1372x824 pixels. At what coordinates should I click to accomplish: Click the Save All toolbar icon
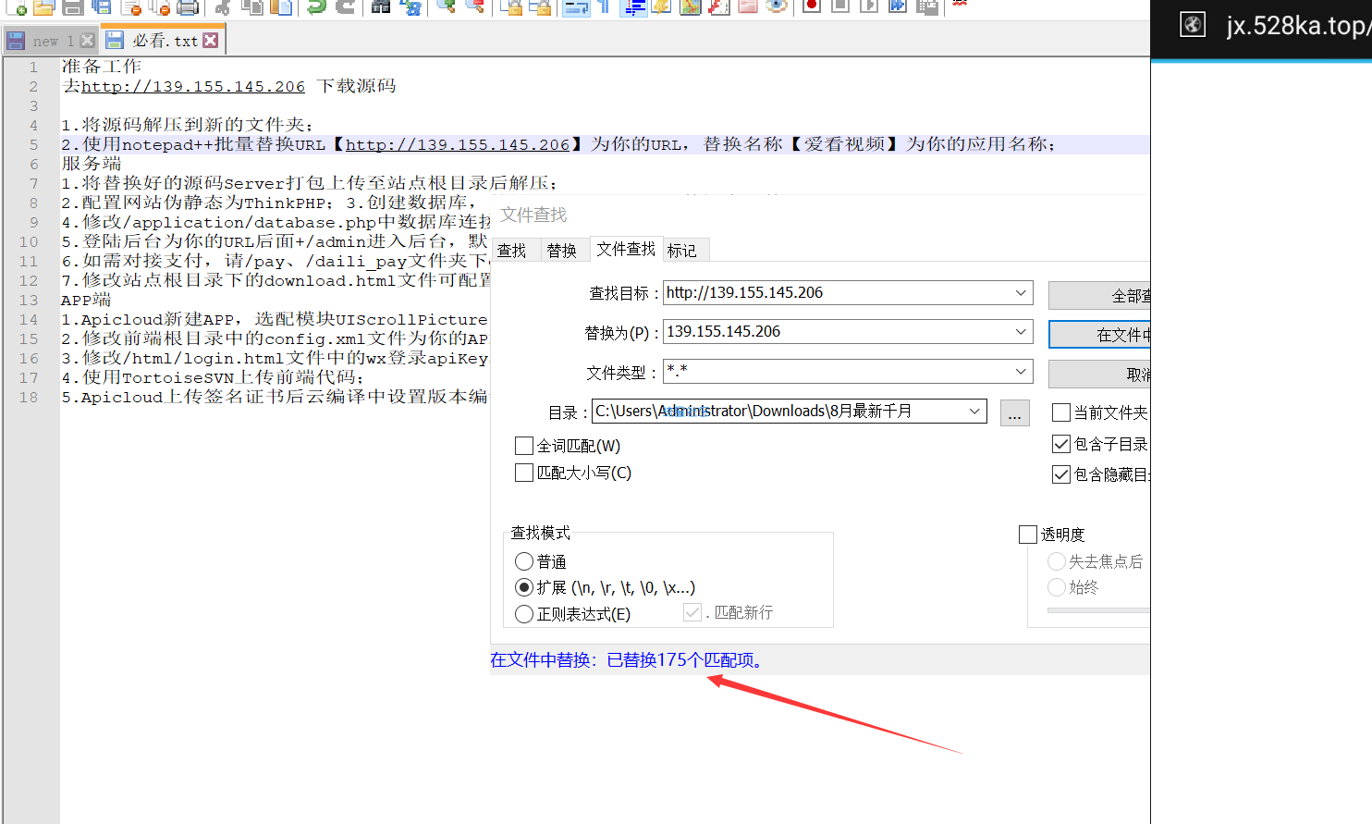(x=102, y=7)
